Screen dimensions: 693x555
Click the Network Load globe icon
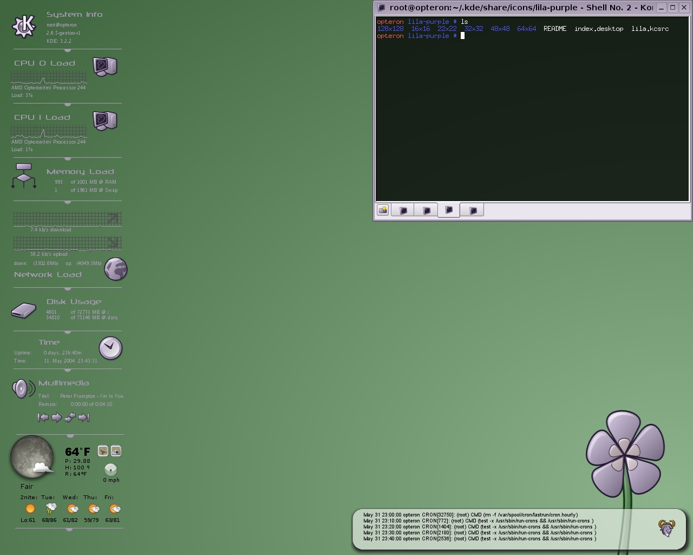(x=116, y=269)
